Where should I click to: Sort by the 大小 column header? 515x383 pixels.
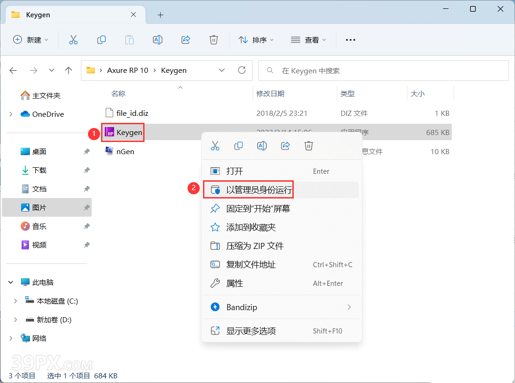coord(417,94)
